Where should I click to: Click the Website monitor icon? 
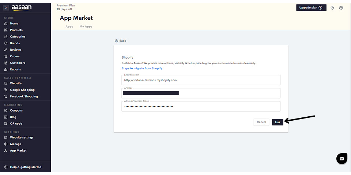[x=6, y=83]
